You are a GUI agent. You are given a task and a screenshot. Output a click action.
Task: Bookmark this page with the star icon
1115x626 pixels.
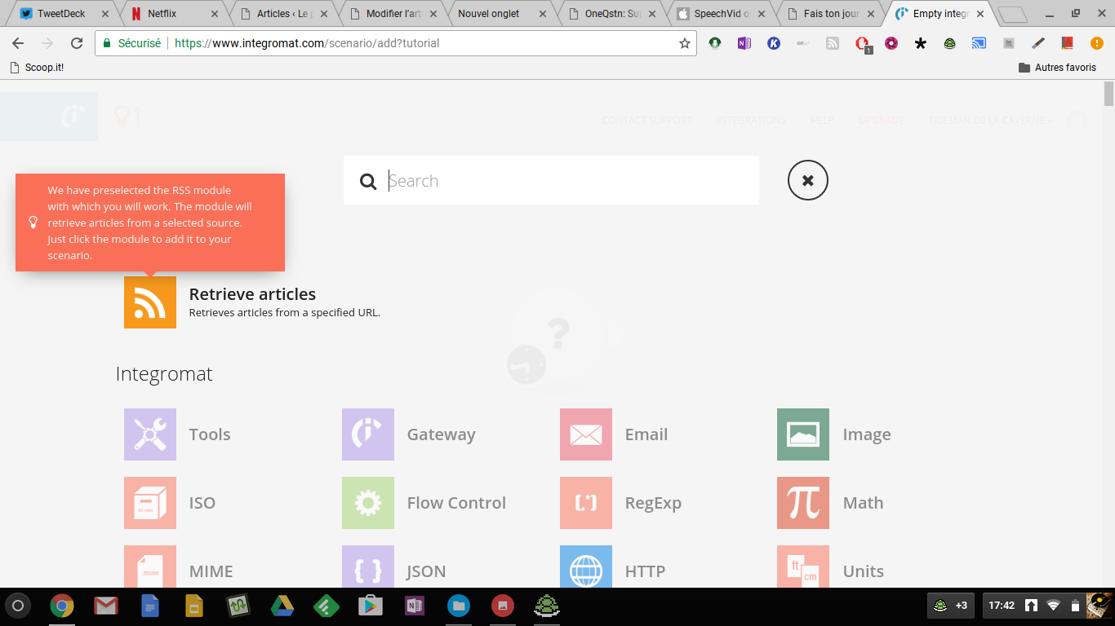pyautogui.click(x=685, y=43)
